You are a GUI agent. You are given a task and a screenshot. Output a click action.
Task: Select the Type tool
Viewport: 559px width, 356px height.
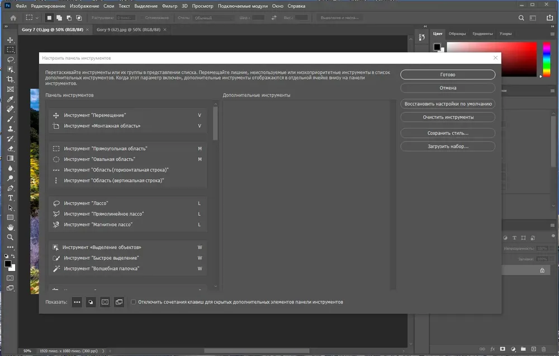pyautogui.click(x=10, y=198)
